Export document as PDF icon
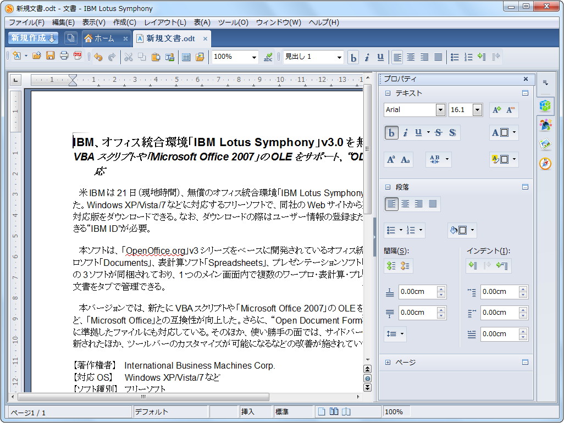564x423 pixels. point(78,56)
